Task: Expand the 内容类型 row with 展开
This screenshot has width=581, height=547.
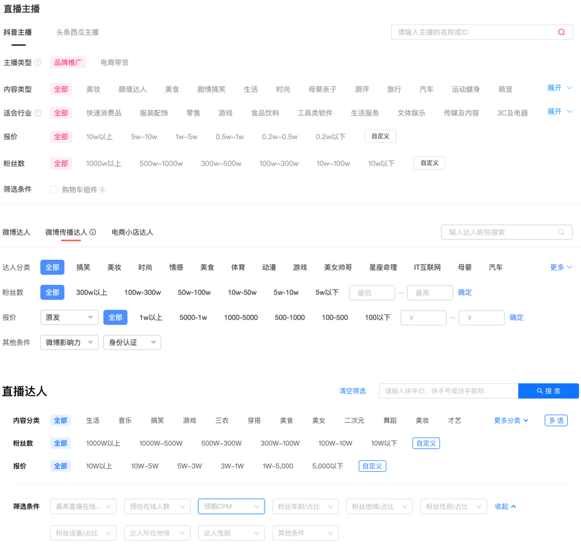Action: pos(560,88)
